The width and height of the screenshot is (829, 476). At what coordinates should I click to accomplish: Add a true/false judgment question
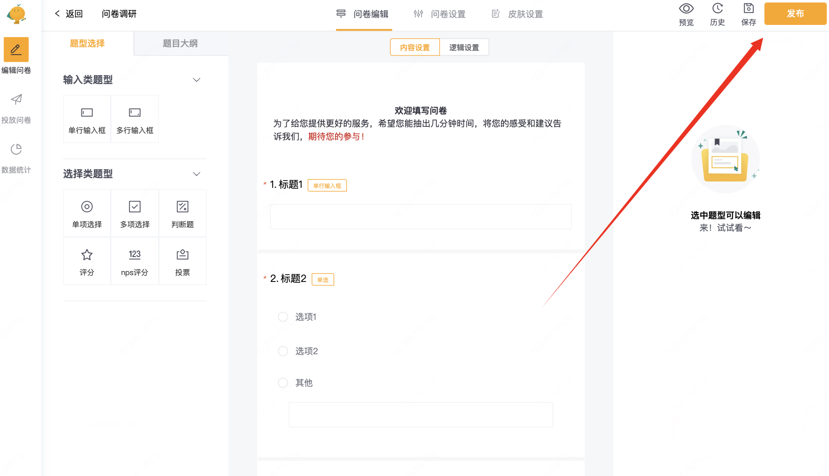click(182, 213)
